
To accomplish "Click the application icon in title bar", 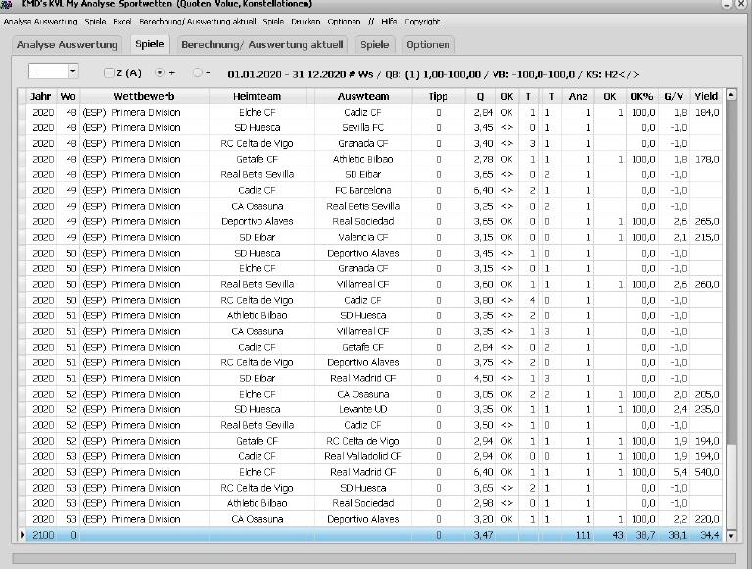I will point(6,4).
